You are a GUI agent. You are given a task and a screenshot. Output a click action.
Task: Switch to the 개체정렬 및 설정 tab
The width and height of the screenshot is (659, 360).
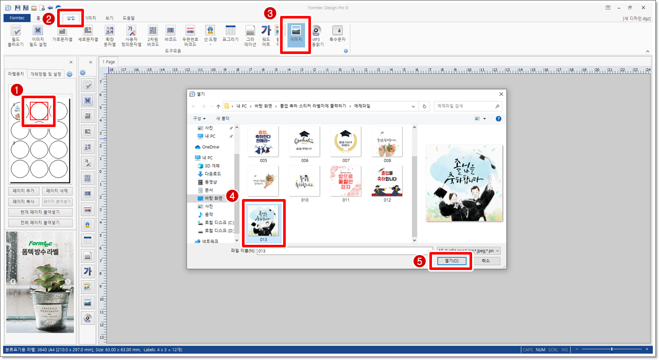46,74
